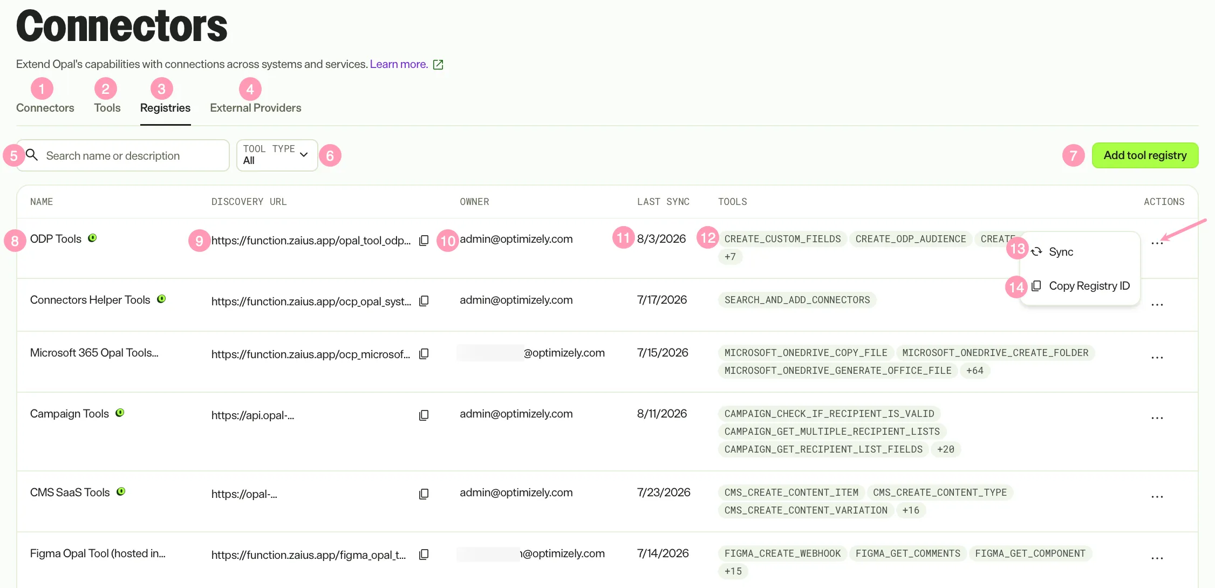
Task: Copy the Figma Opal Tool discovery URL
Action: click(424, 554)
